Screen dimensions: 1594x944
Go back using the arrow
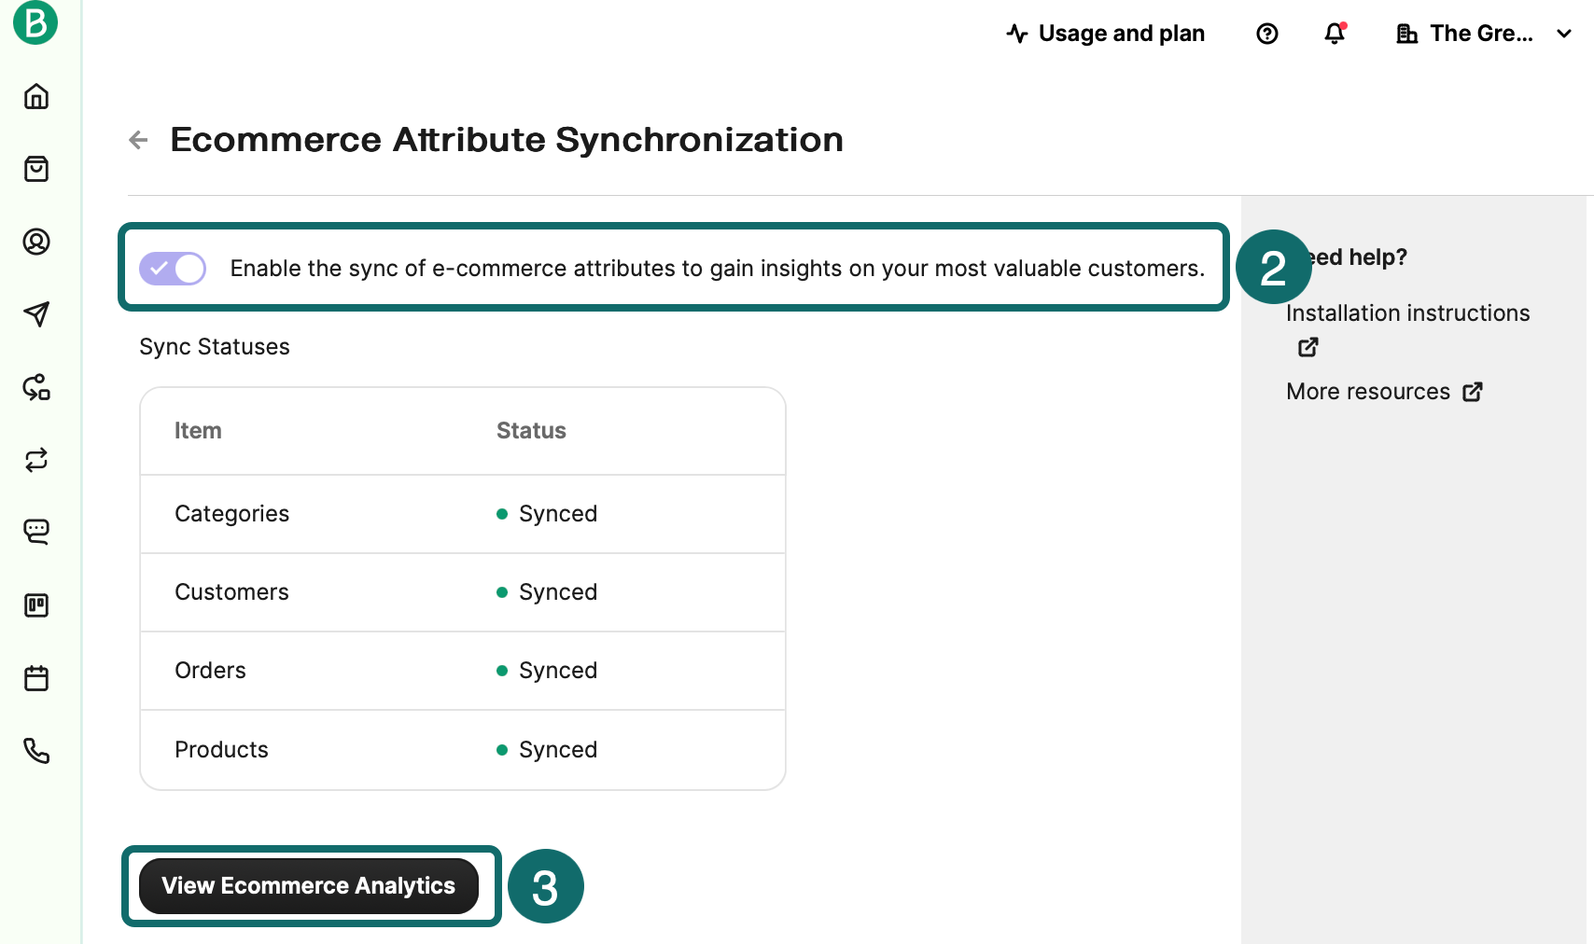(x=139, y=140)
